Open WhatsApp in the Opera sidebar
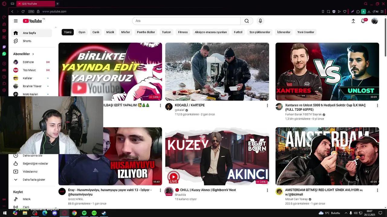Image resolution: width=387 pixels, height=217 pixels. pyautogui.click(x=4, y=54)
